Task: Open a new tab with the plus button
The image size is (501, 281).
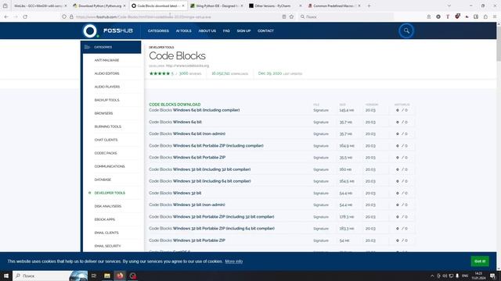Action: point(369,5)
